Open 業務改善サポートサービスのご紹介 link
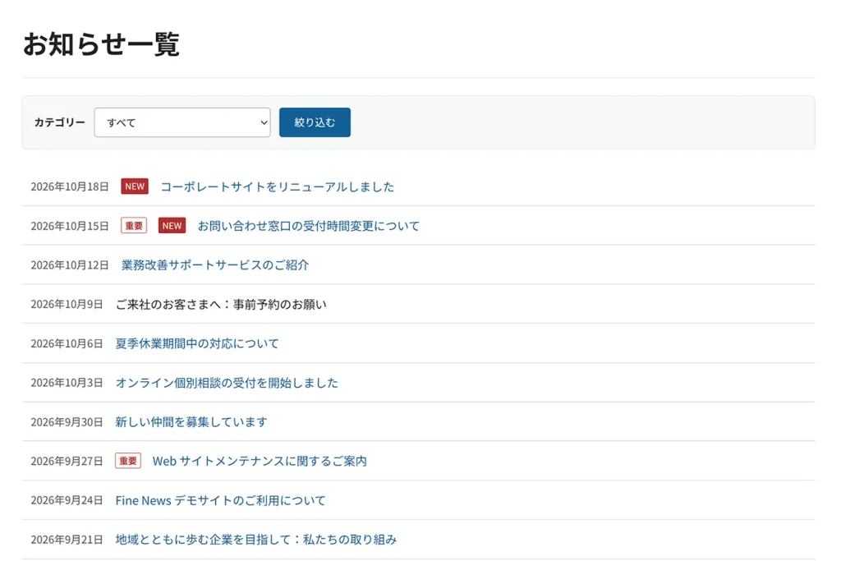The width and height of the screenshot is (841, 561). [215, 265]
